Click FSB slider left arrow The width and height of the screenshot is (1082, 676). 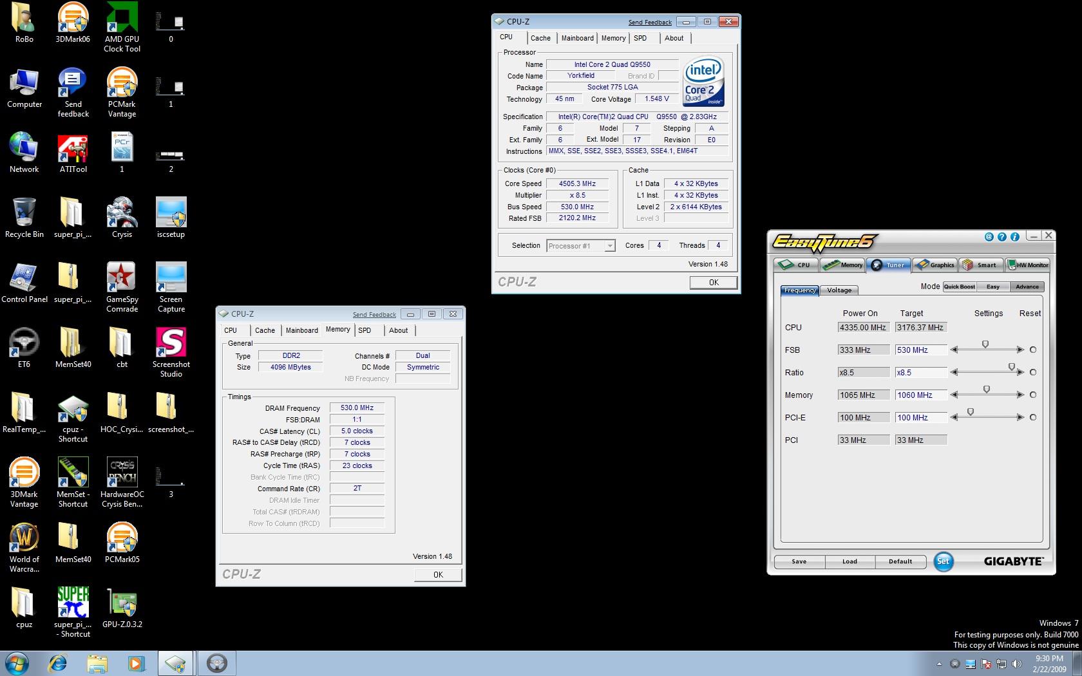coord(954,350)
